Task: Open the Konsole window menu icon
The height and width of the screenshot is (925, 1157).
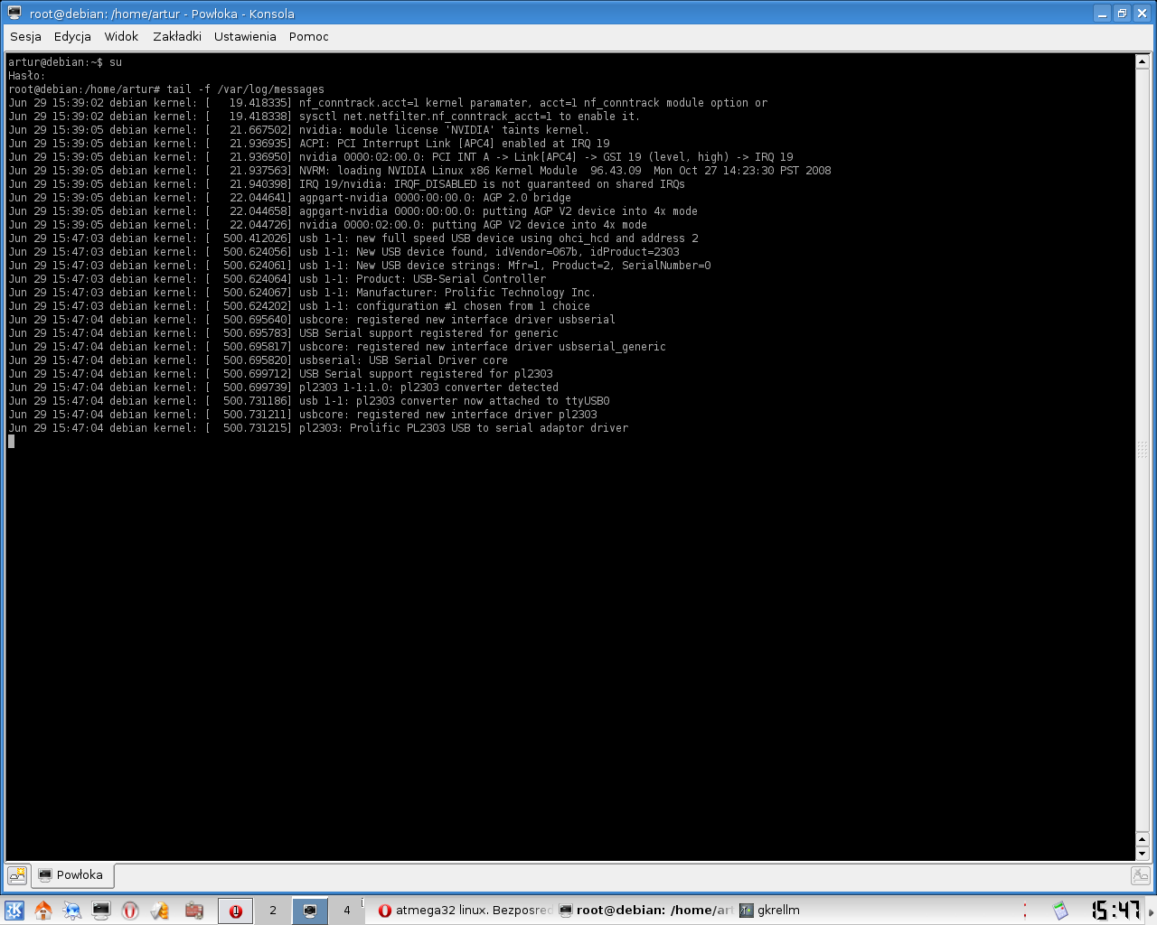Action: 14,14
